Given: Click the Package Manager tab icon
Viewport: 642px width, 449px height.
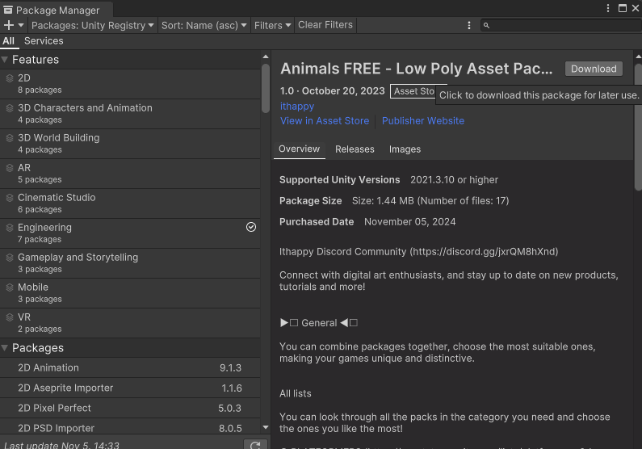Looking at the screenshot, I should click(8, 10).
